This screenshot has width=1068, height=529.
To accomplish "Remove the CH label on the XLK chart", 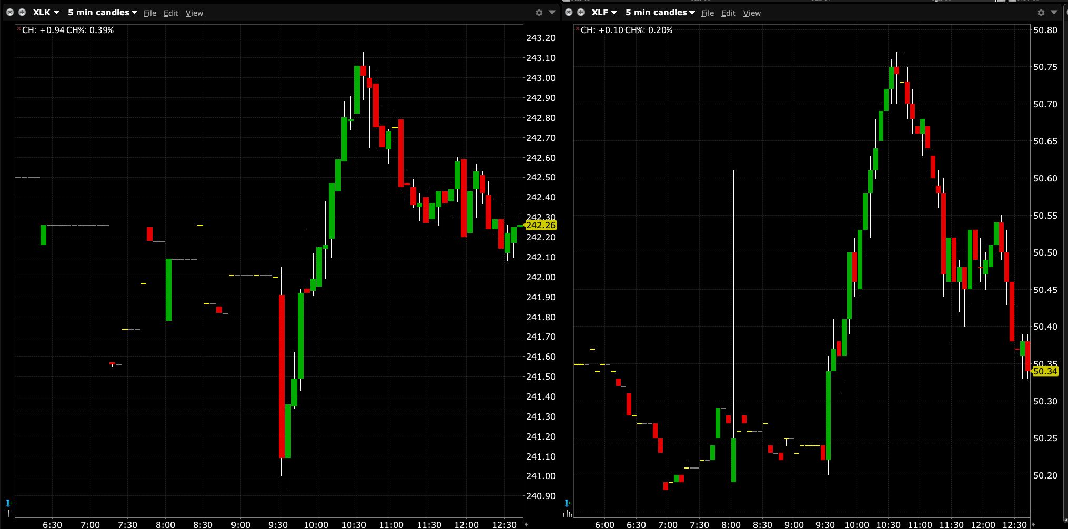I will pos(19,29).
